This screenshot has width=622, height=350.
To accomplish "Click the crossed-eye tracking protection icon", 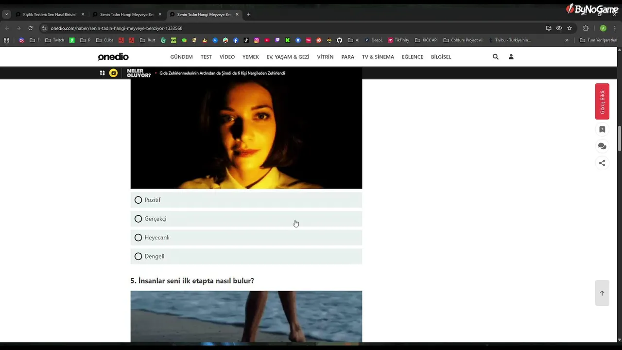I will [x=559, y=28].
